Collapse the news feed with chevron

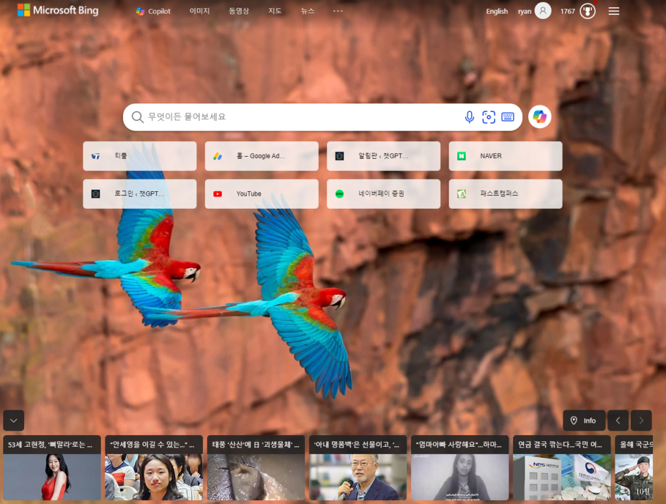(14, 421)
